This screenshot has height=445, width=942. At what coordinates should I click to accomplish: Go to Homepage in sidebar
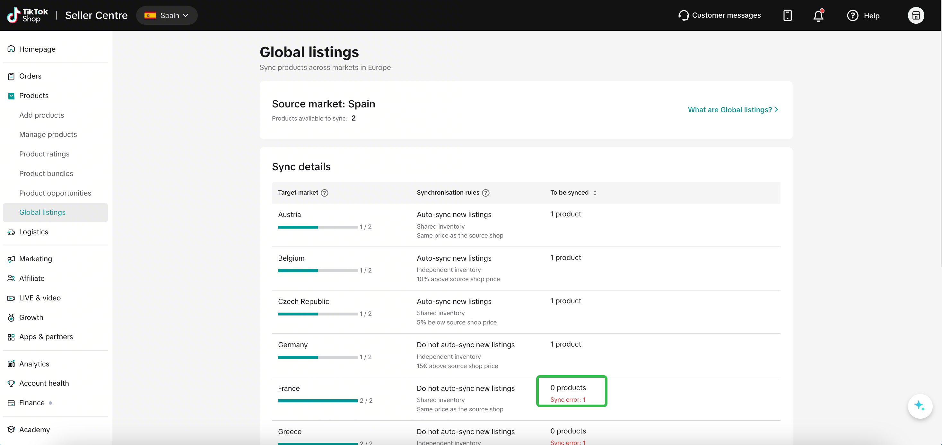click(x=55, y=49)
